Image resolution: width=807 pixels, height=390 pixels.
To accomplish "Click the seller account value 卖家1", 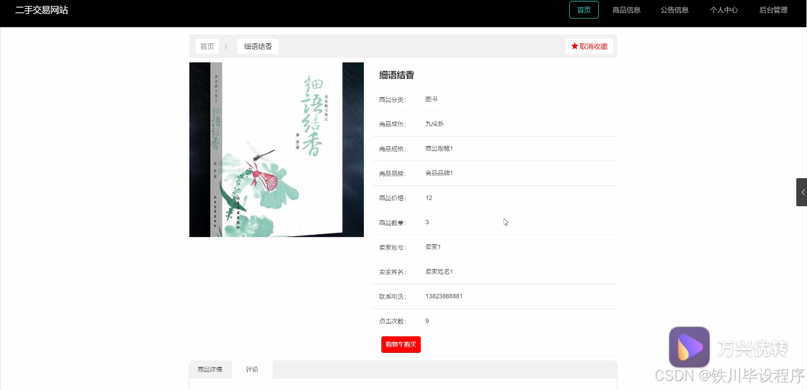I will 433,247.
